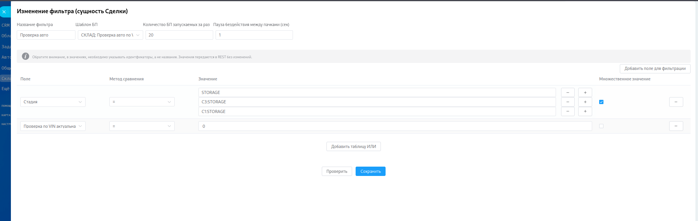The image size is (698, 221).
Task: Open comparison method dropdown for VIN row
Action: [x=142, y=126]
